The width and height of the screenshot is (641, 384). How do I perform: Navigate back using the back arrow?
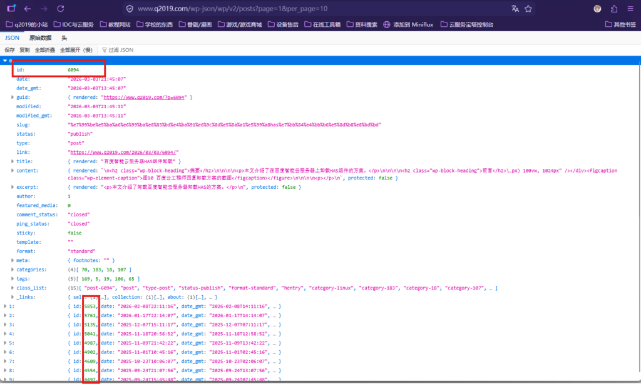[28, 9]
